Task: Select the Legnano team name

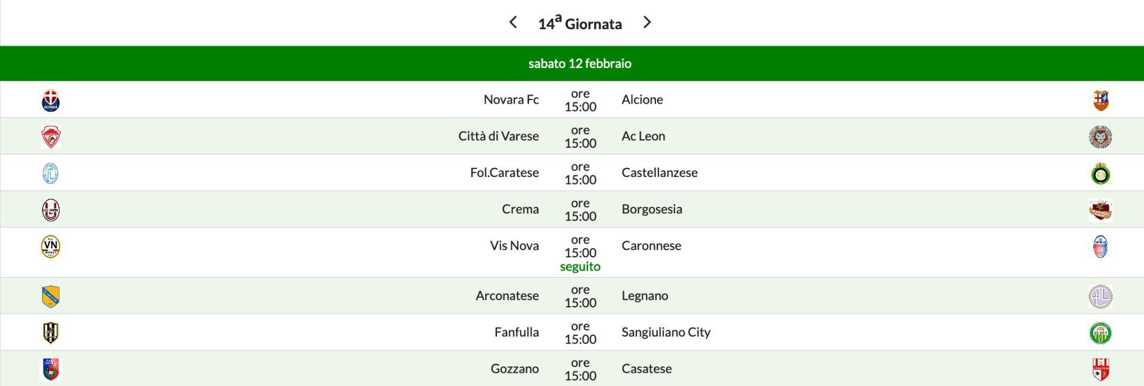Action: [x=645, y=295]
